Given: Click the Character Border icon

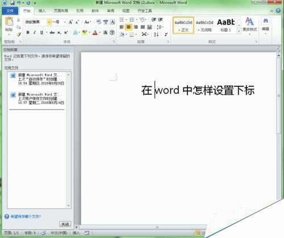Looking at the screenshot, I should tap(112, 22).
